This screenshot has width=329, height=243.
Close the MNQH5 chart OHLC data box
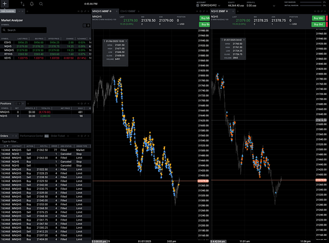(126, 41)
